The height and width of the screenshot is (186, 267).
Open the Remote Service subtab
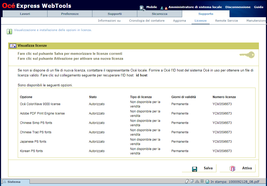[x=227, y=21]
